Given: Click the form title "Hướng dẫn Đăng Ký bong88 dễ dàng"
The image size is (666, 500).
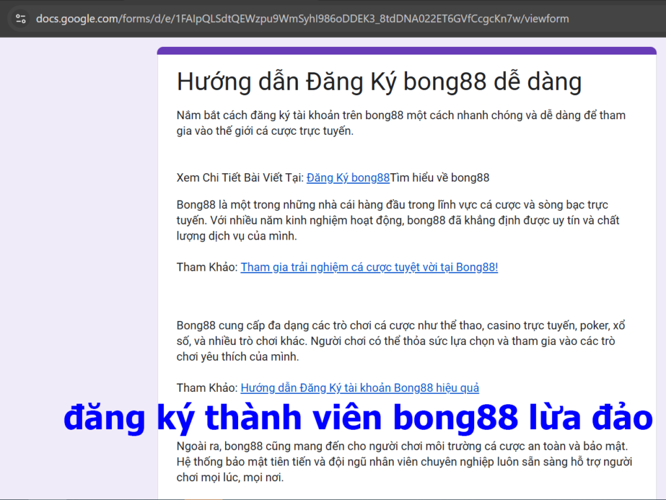Looking at the screenshot, I should click(x=380, y=81).
